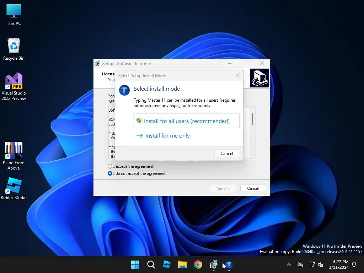The height and width of the screenshot is (273, 364).
Task: Click the muted volume tray icon
Action: 321,264
